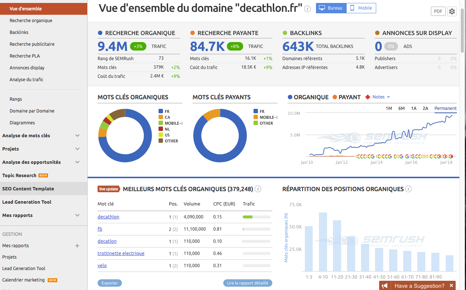Screen dimensions: 466x290
Task: Switch to Bureau desktop view
Action: click(x=331, y=8)
